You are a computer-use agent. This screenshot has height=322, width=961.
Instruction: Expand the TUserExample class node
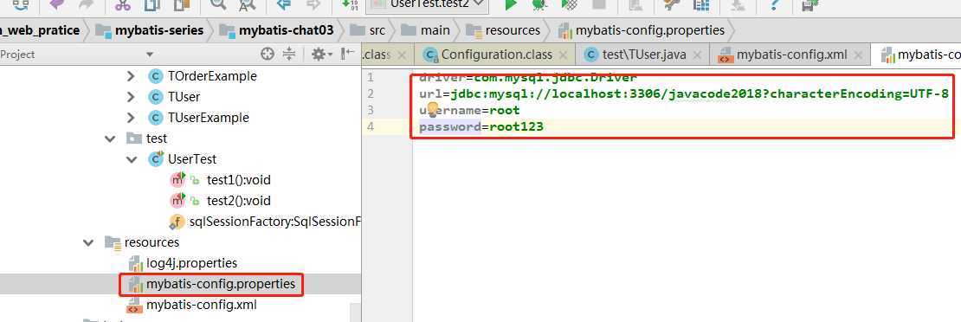click(x=130, y=118)
